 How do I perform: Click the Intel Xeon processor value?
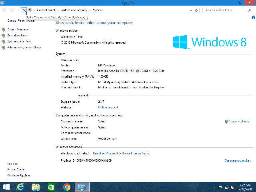coord(131,71)
